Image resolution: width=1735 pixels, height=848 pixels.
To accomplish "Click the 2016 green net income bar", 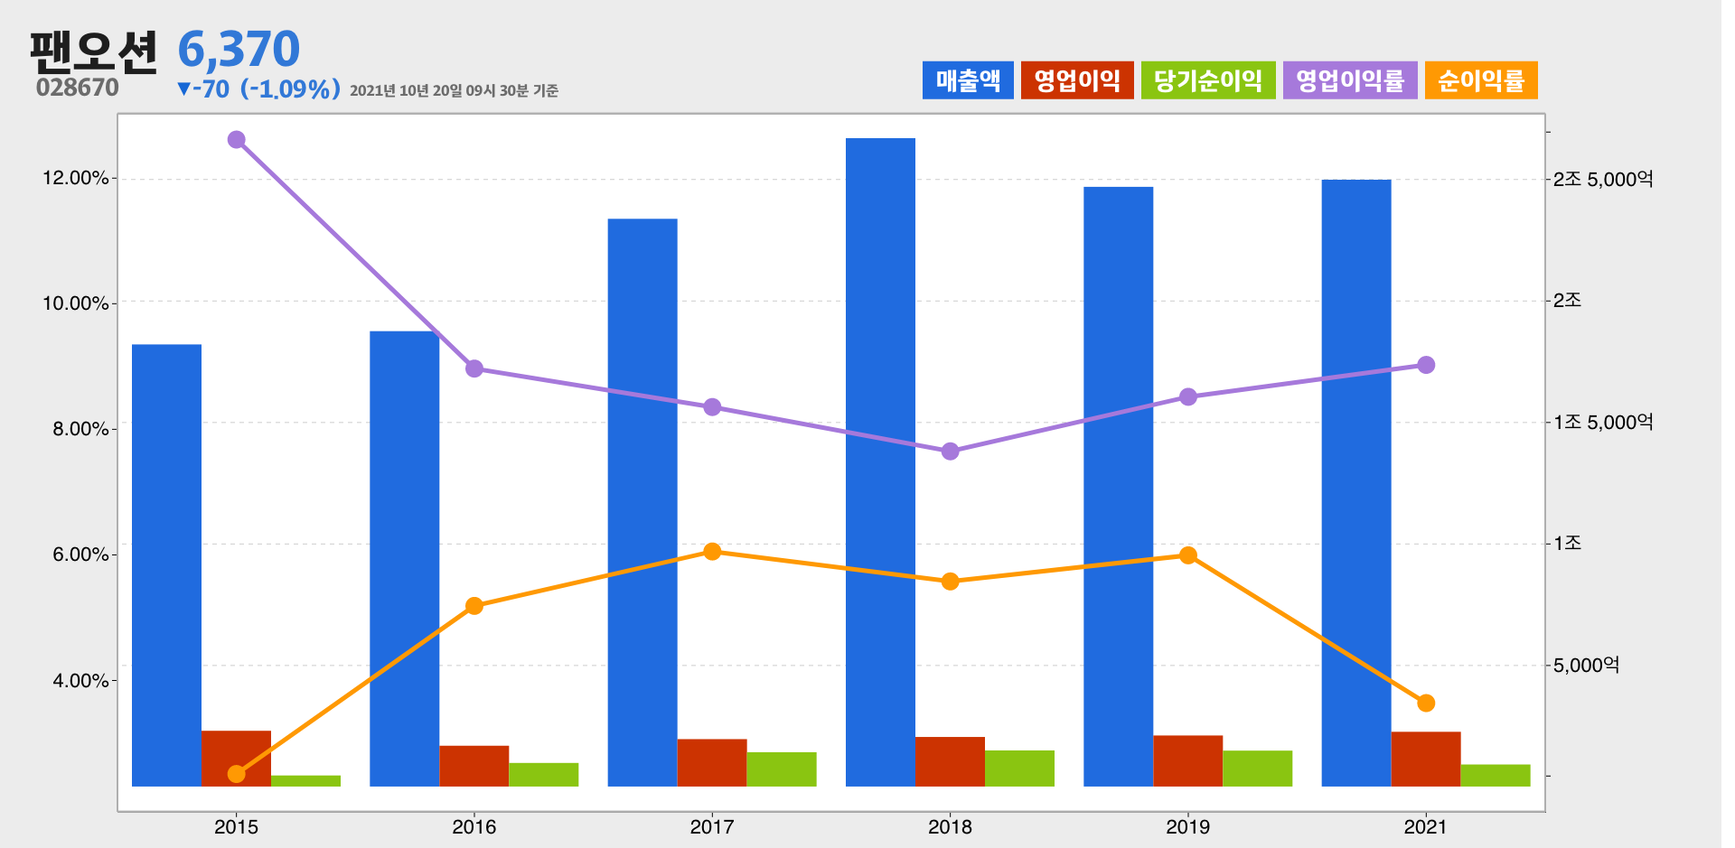I will pos(544,775).
